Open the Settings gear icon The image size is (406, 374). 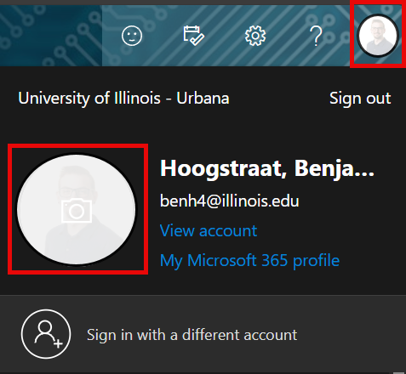[x=255, y=36]
